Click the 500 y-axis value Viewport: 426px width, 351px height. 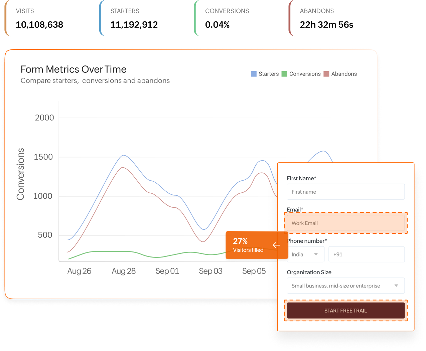(x=45, y=235)
